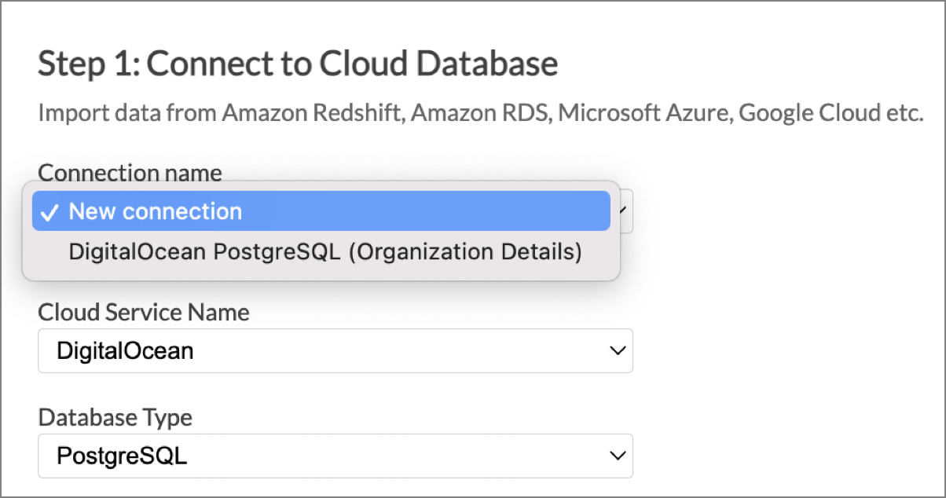Viewport: 946px width, 498px height.
Task: Choose DigitalOcean PostgreSQL (Organization Details) connection
Action: tap(324, 252)
